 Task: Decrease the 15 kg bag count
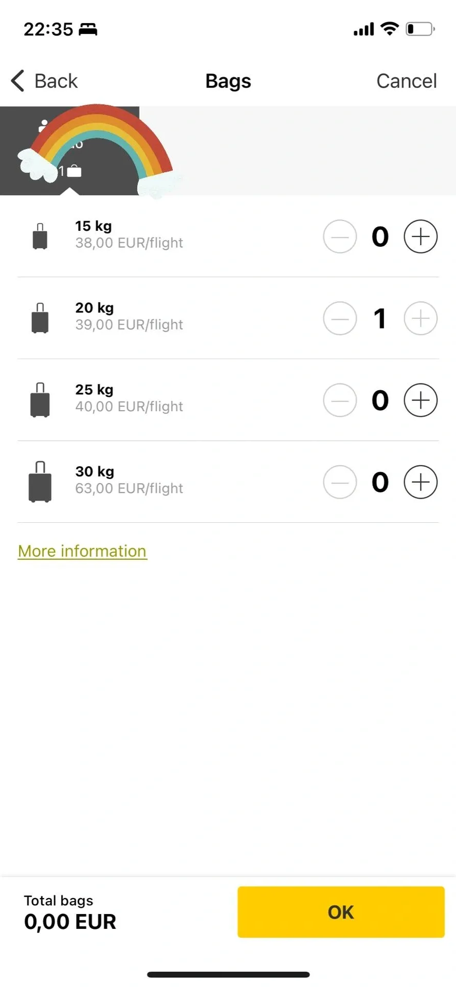coord(340,236)
